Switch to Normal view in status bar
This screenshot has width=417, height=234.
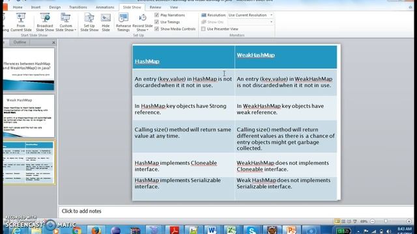[x=338, y=221]
